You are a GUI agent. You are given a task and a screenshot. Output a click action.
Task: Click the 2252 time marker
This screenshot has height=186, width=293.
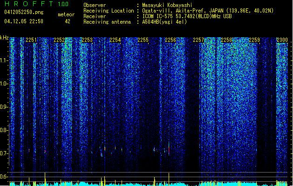tap(59, 40)
